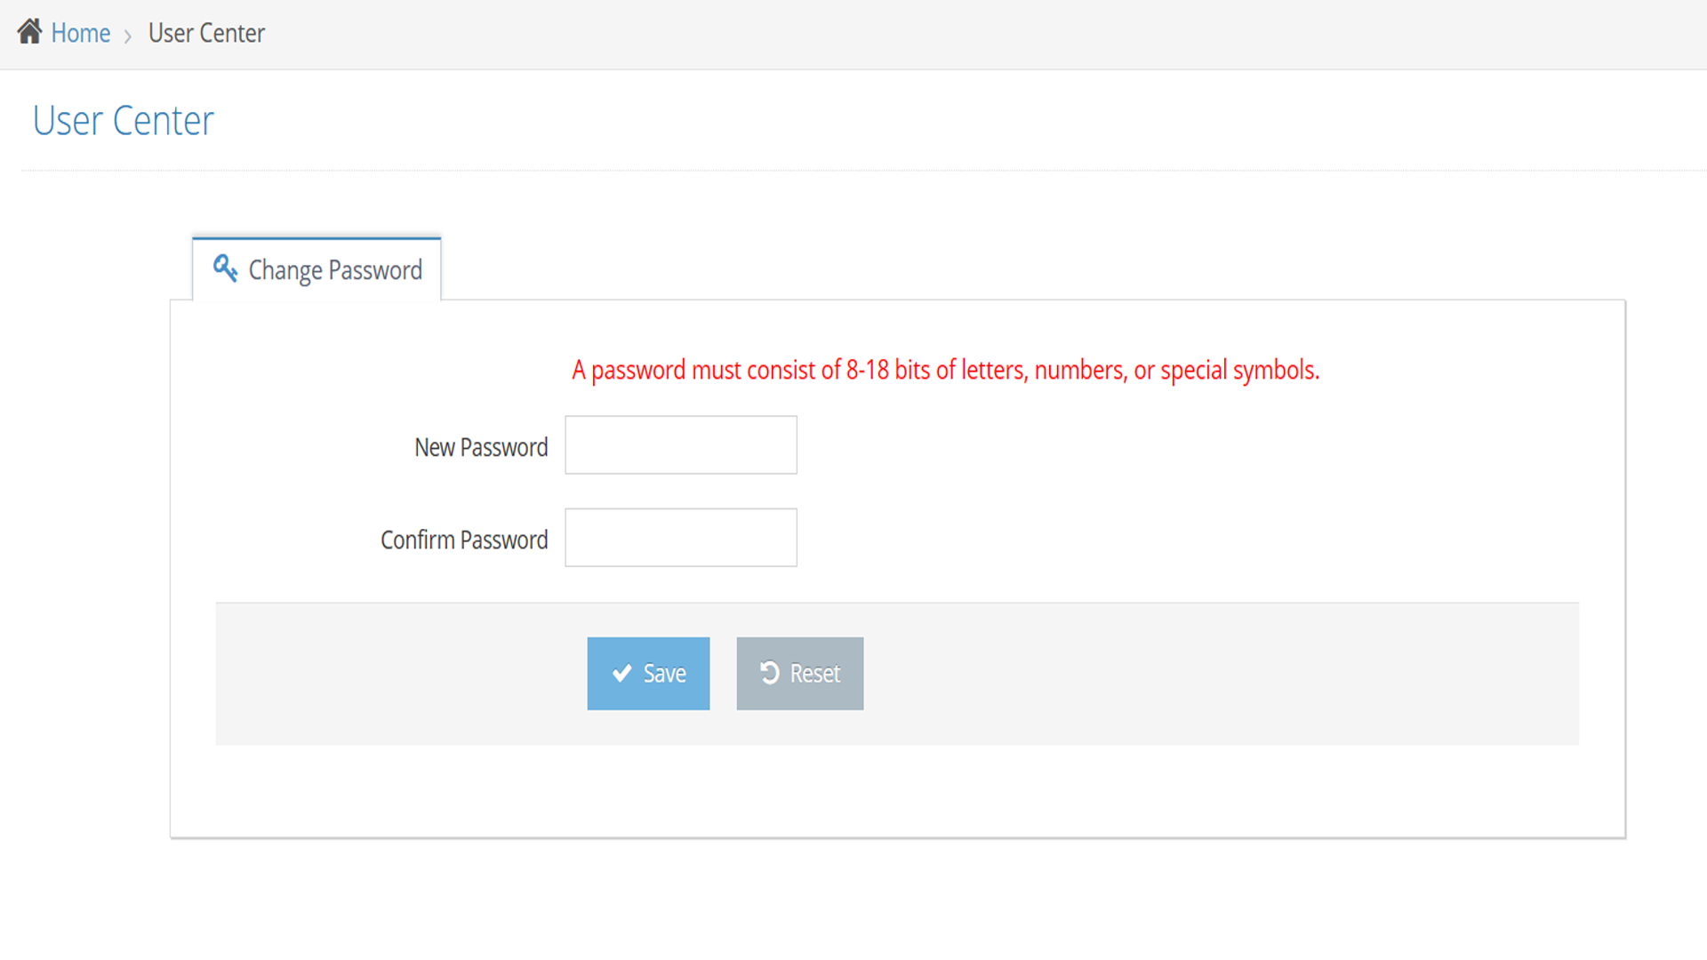Click the Reset button text label

814,674
